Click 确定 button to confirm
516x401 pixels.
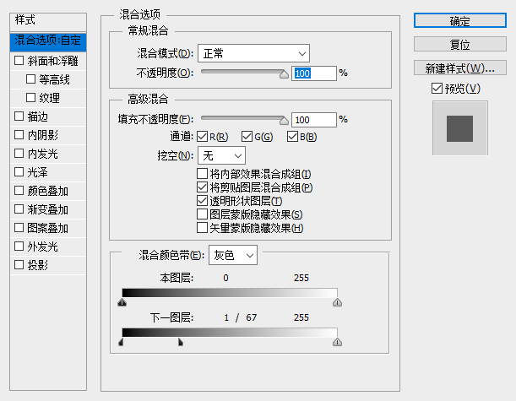tap(459, 20)
